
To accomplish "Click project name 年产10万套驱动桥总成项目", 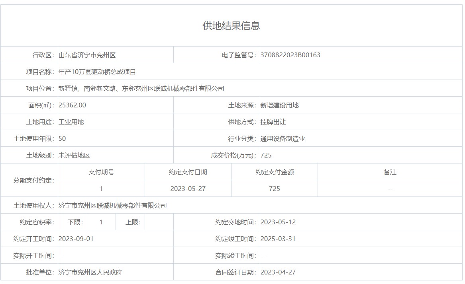I will (x=97, y=72).
